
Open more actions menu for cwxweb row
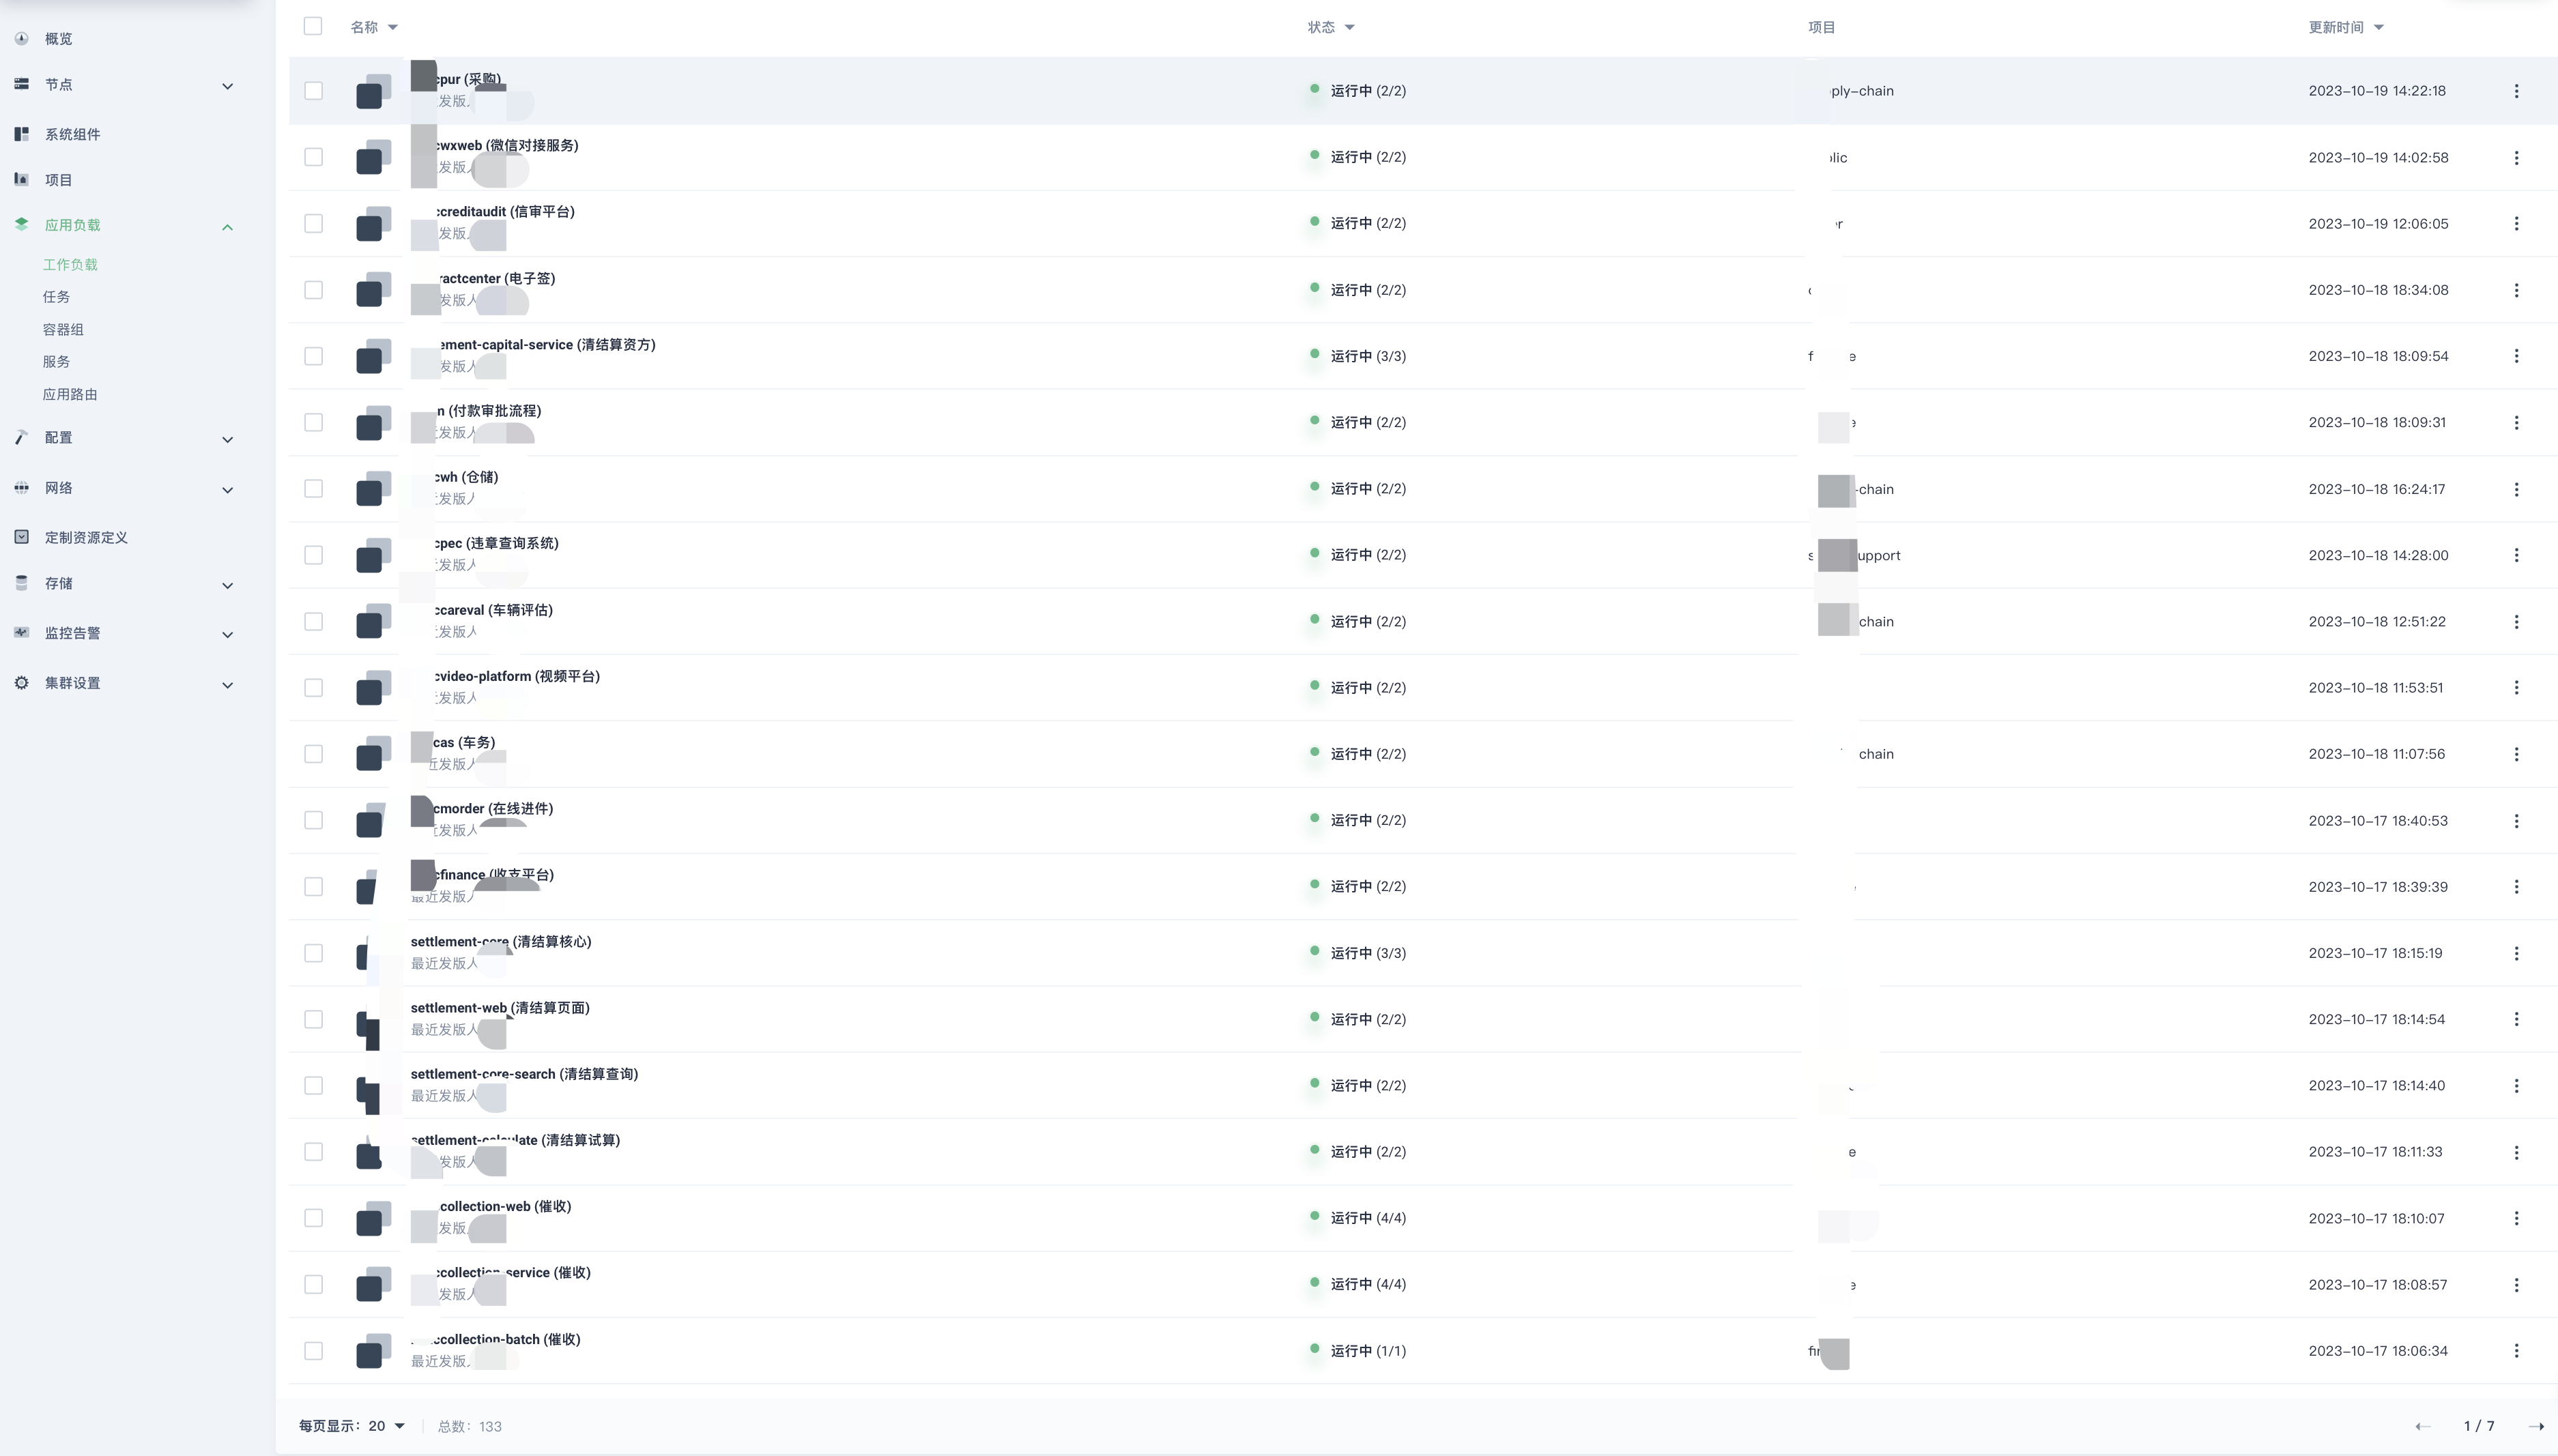coord(2516,157)
